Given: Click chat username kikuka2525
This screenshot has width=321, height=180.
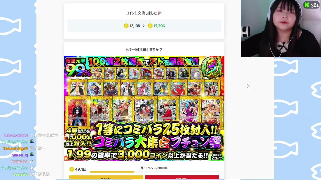Looking at the screenshot, I should pyautogui.click(x=16, y=135).
